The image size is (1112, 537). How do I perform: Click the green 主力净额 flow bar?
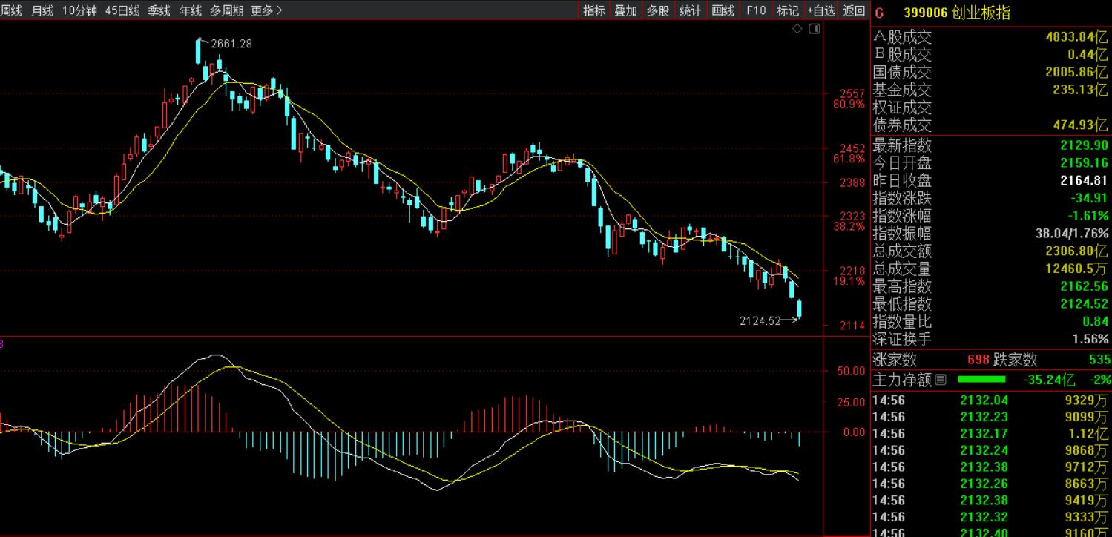click(981, 380)
